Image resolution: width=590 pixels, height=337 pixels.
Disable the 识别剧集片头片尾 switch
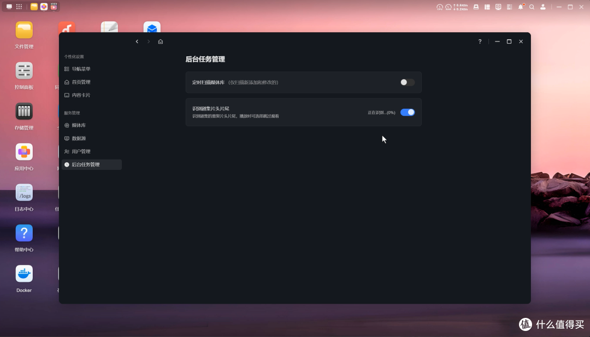(x=407, y=113)
